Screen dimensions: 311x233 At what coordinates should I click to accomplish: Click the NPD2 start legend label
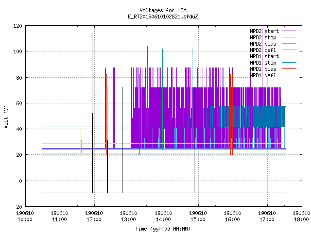[x=264, y=31]
